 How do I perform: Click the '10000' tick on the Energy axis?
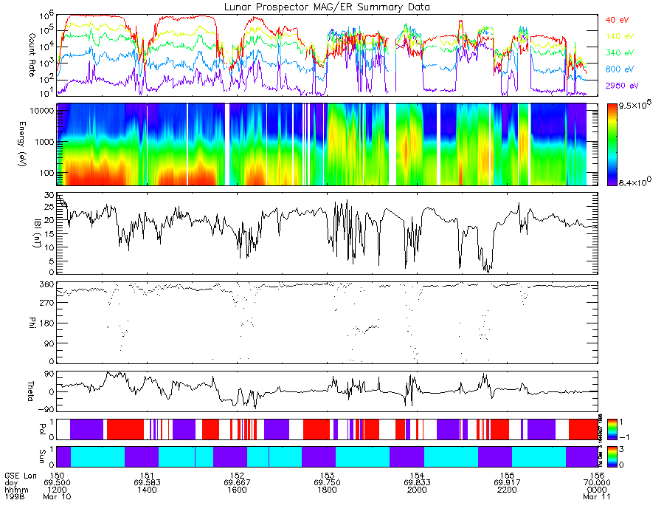[x=42, y=111]
